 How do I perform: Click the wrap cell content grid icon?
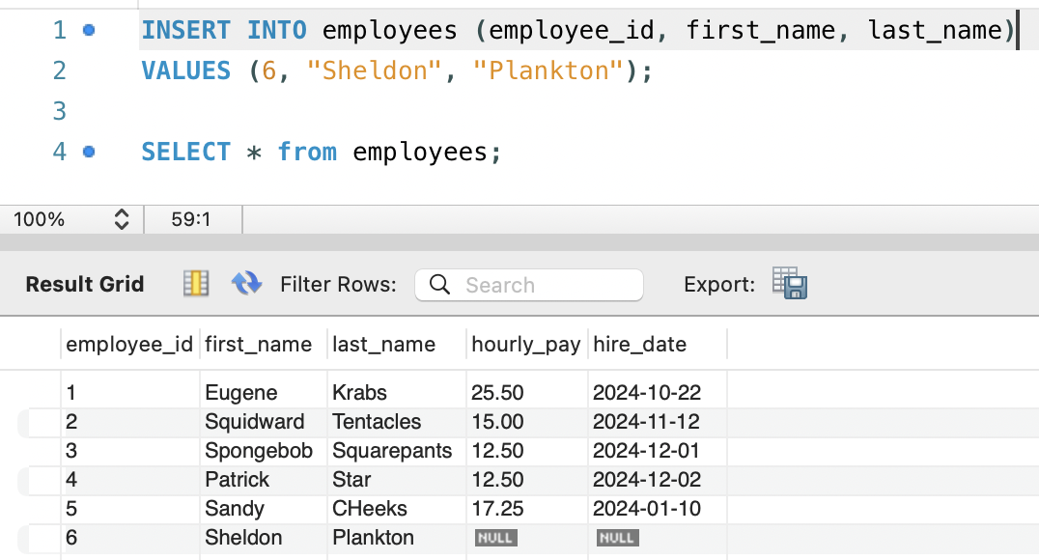point(195,284)
